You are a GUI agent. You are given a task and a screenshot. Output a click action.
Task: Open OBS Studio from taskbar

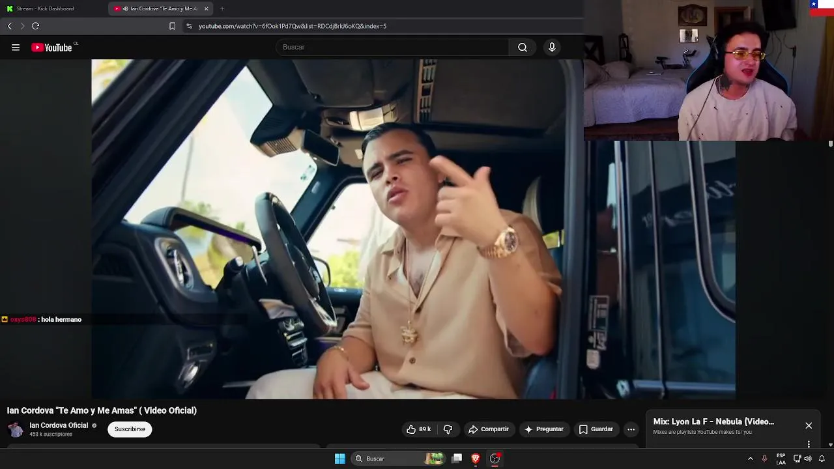click(495, 459)
